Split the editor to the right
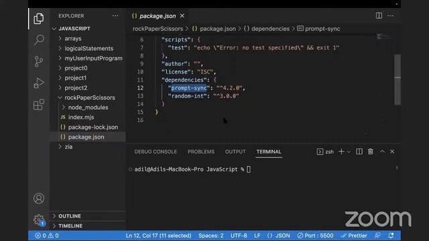Viewport: 429px width, 241px height. [x=379, y=15]
